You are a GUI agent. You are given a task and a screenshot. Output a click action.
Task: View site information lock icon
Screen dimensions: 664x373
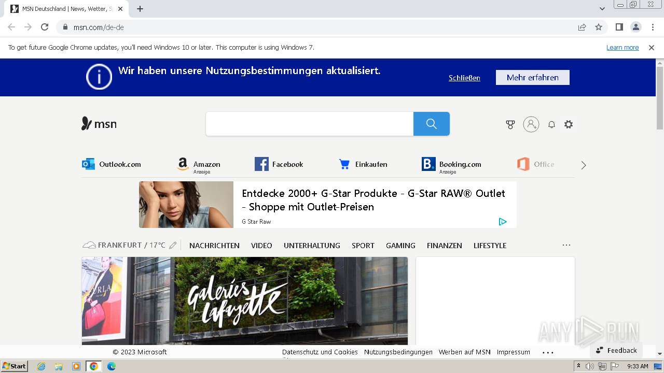(65, 27)
